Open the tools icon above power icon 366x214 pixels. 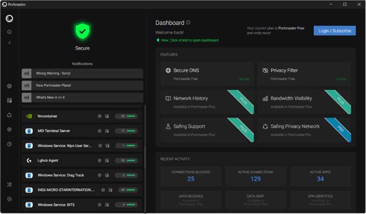click(x=9, y=185)
